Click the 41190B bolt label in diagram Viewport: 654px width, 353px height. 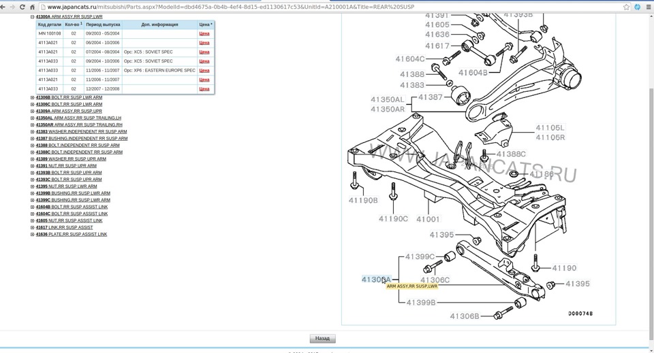pyautogui.click(x=363, y=200)
